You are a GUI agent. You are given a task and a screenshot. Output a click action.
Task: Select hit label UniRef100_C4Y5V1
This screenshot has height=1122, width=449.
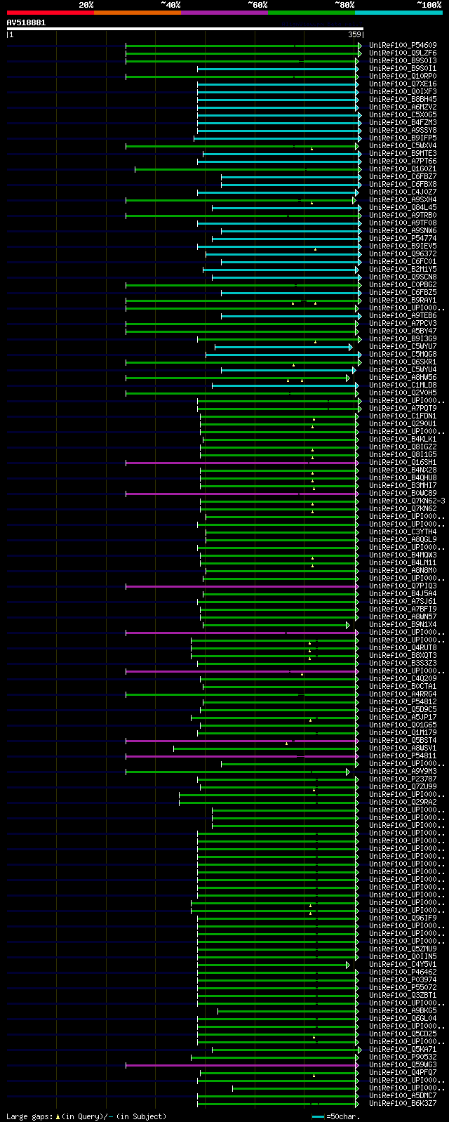click(x=403, y=964)
